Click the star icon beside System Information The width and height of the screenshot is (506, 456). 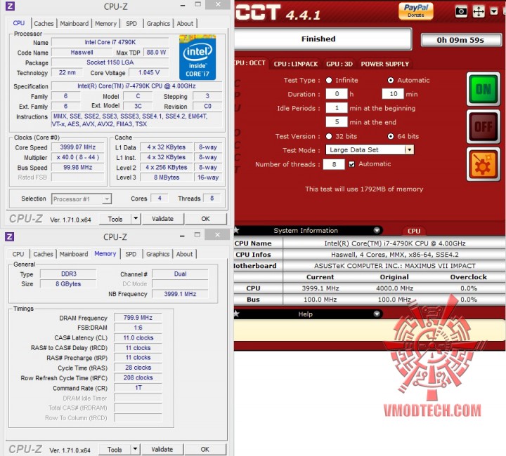tap(237, 230)
